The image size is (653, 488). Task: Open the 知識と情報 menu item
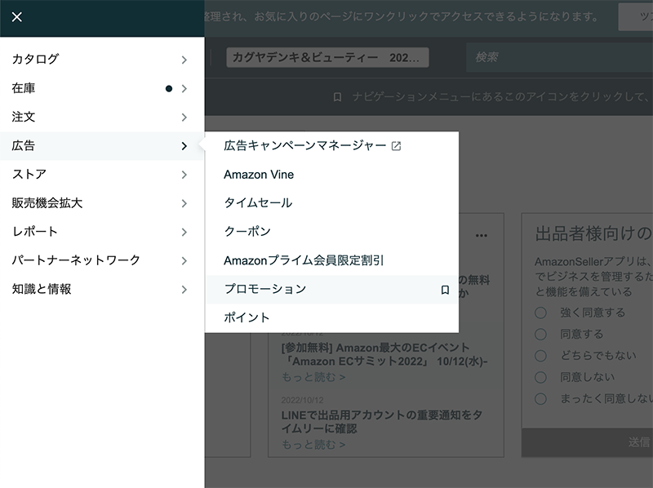[x=102, y=290]
